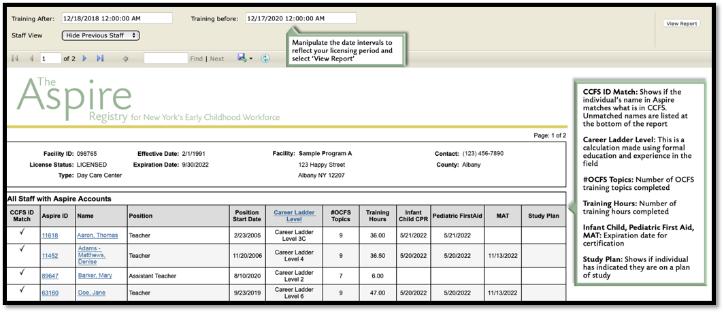Screen dimensions: 724x313
Task: Click Next search result link
Action: (x=217, y=59)
